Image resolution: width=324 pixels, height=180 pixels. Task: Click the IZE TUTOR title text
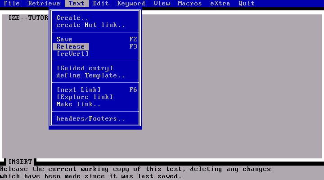coord(28,18)
